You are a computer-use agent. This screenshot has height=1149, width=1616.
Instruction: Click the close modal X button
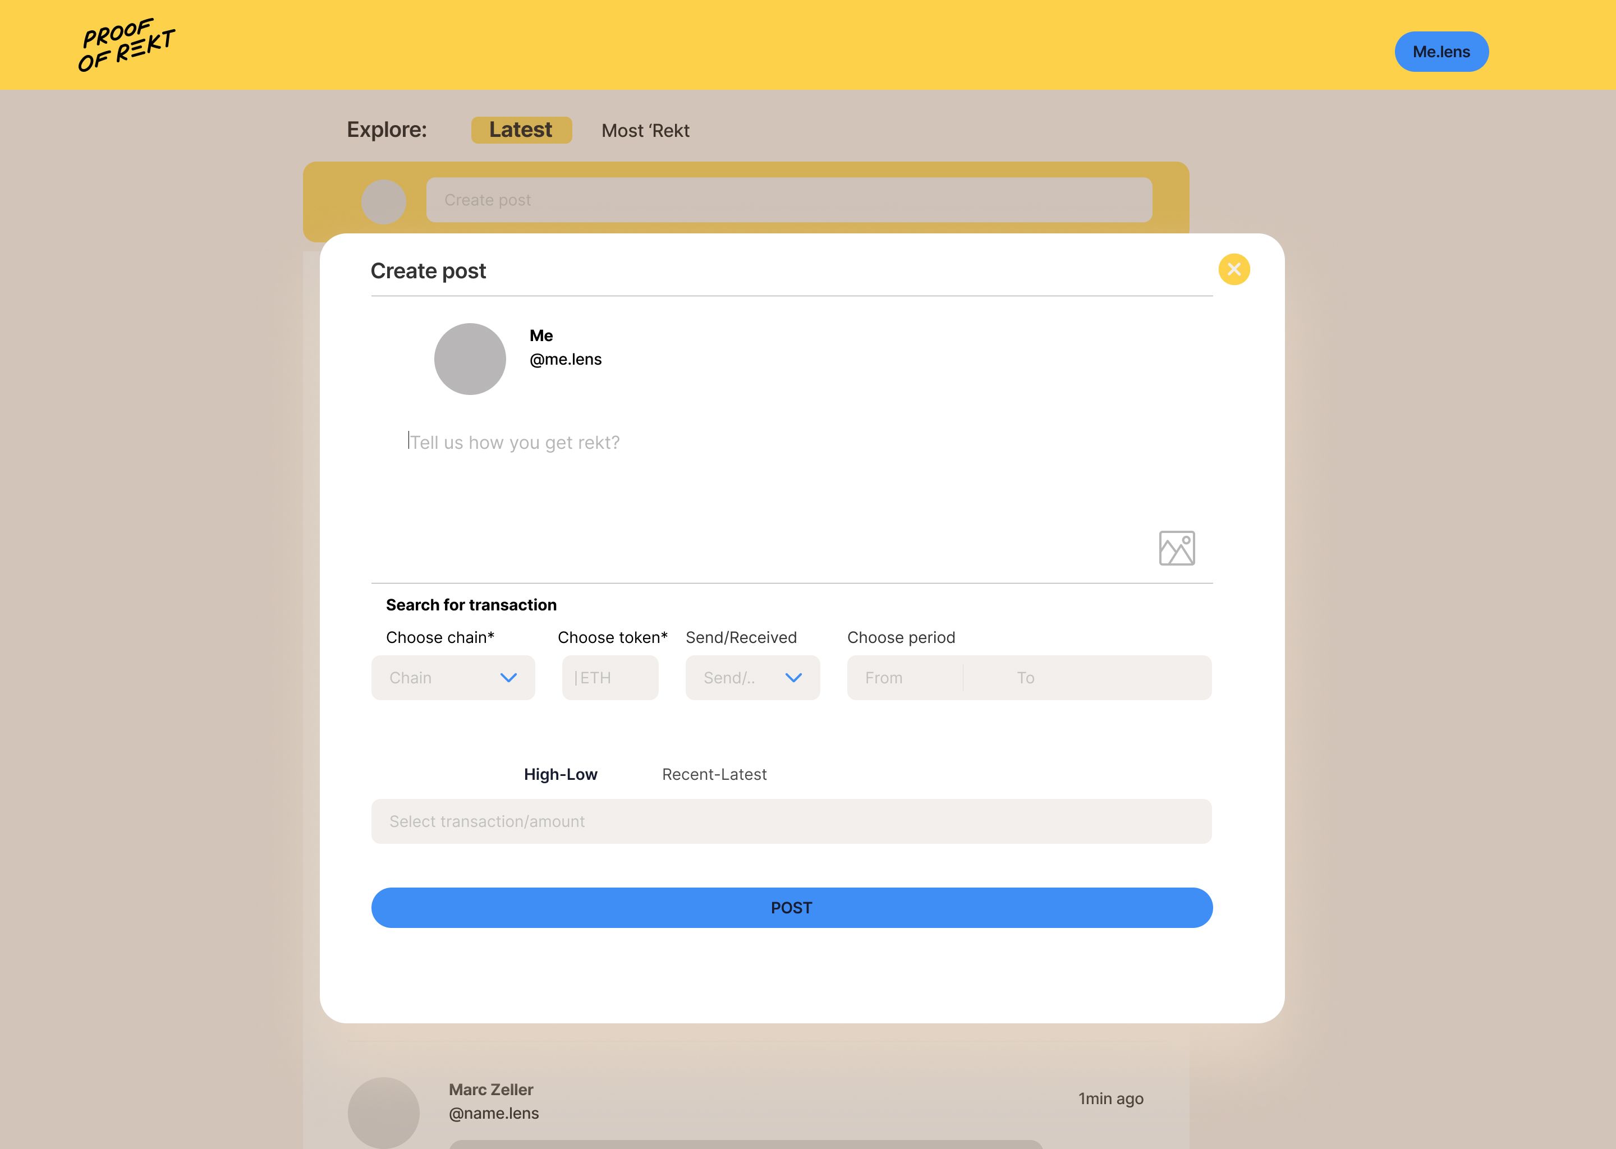[x=1234, y=270]
